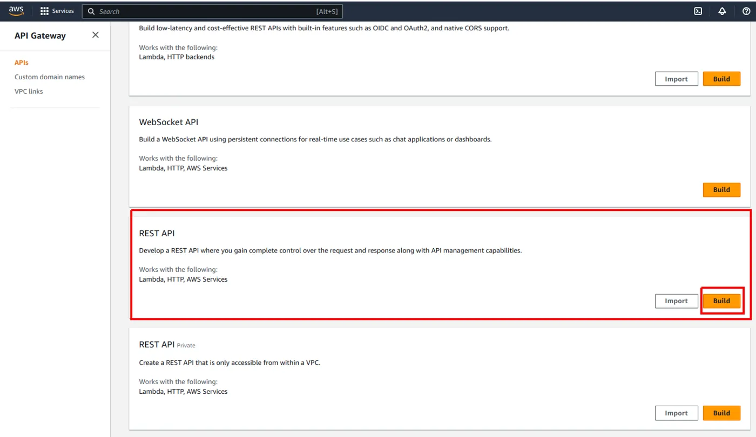This screenshot has height=437, width=756.
Task: Click the REST API Private heading
Action: pos(167,345)
